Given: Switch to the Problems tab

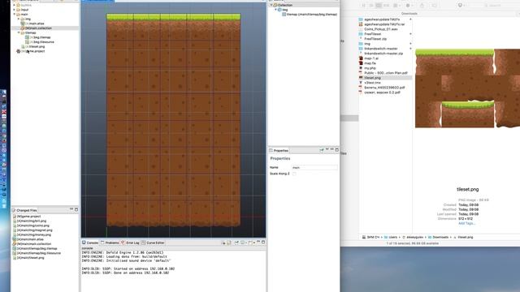Looking at the screenshot, I should (110, 243).
